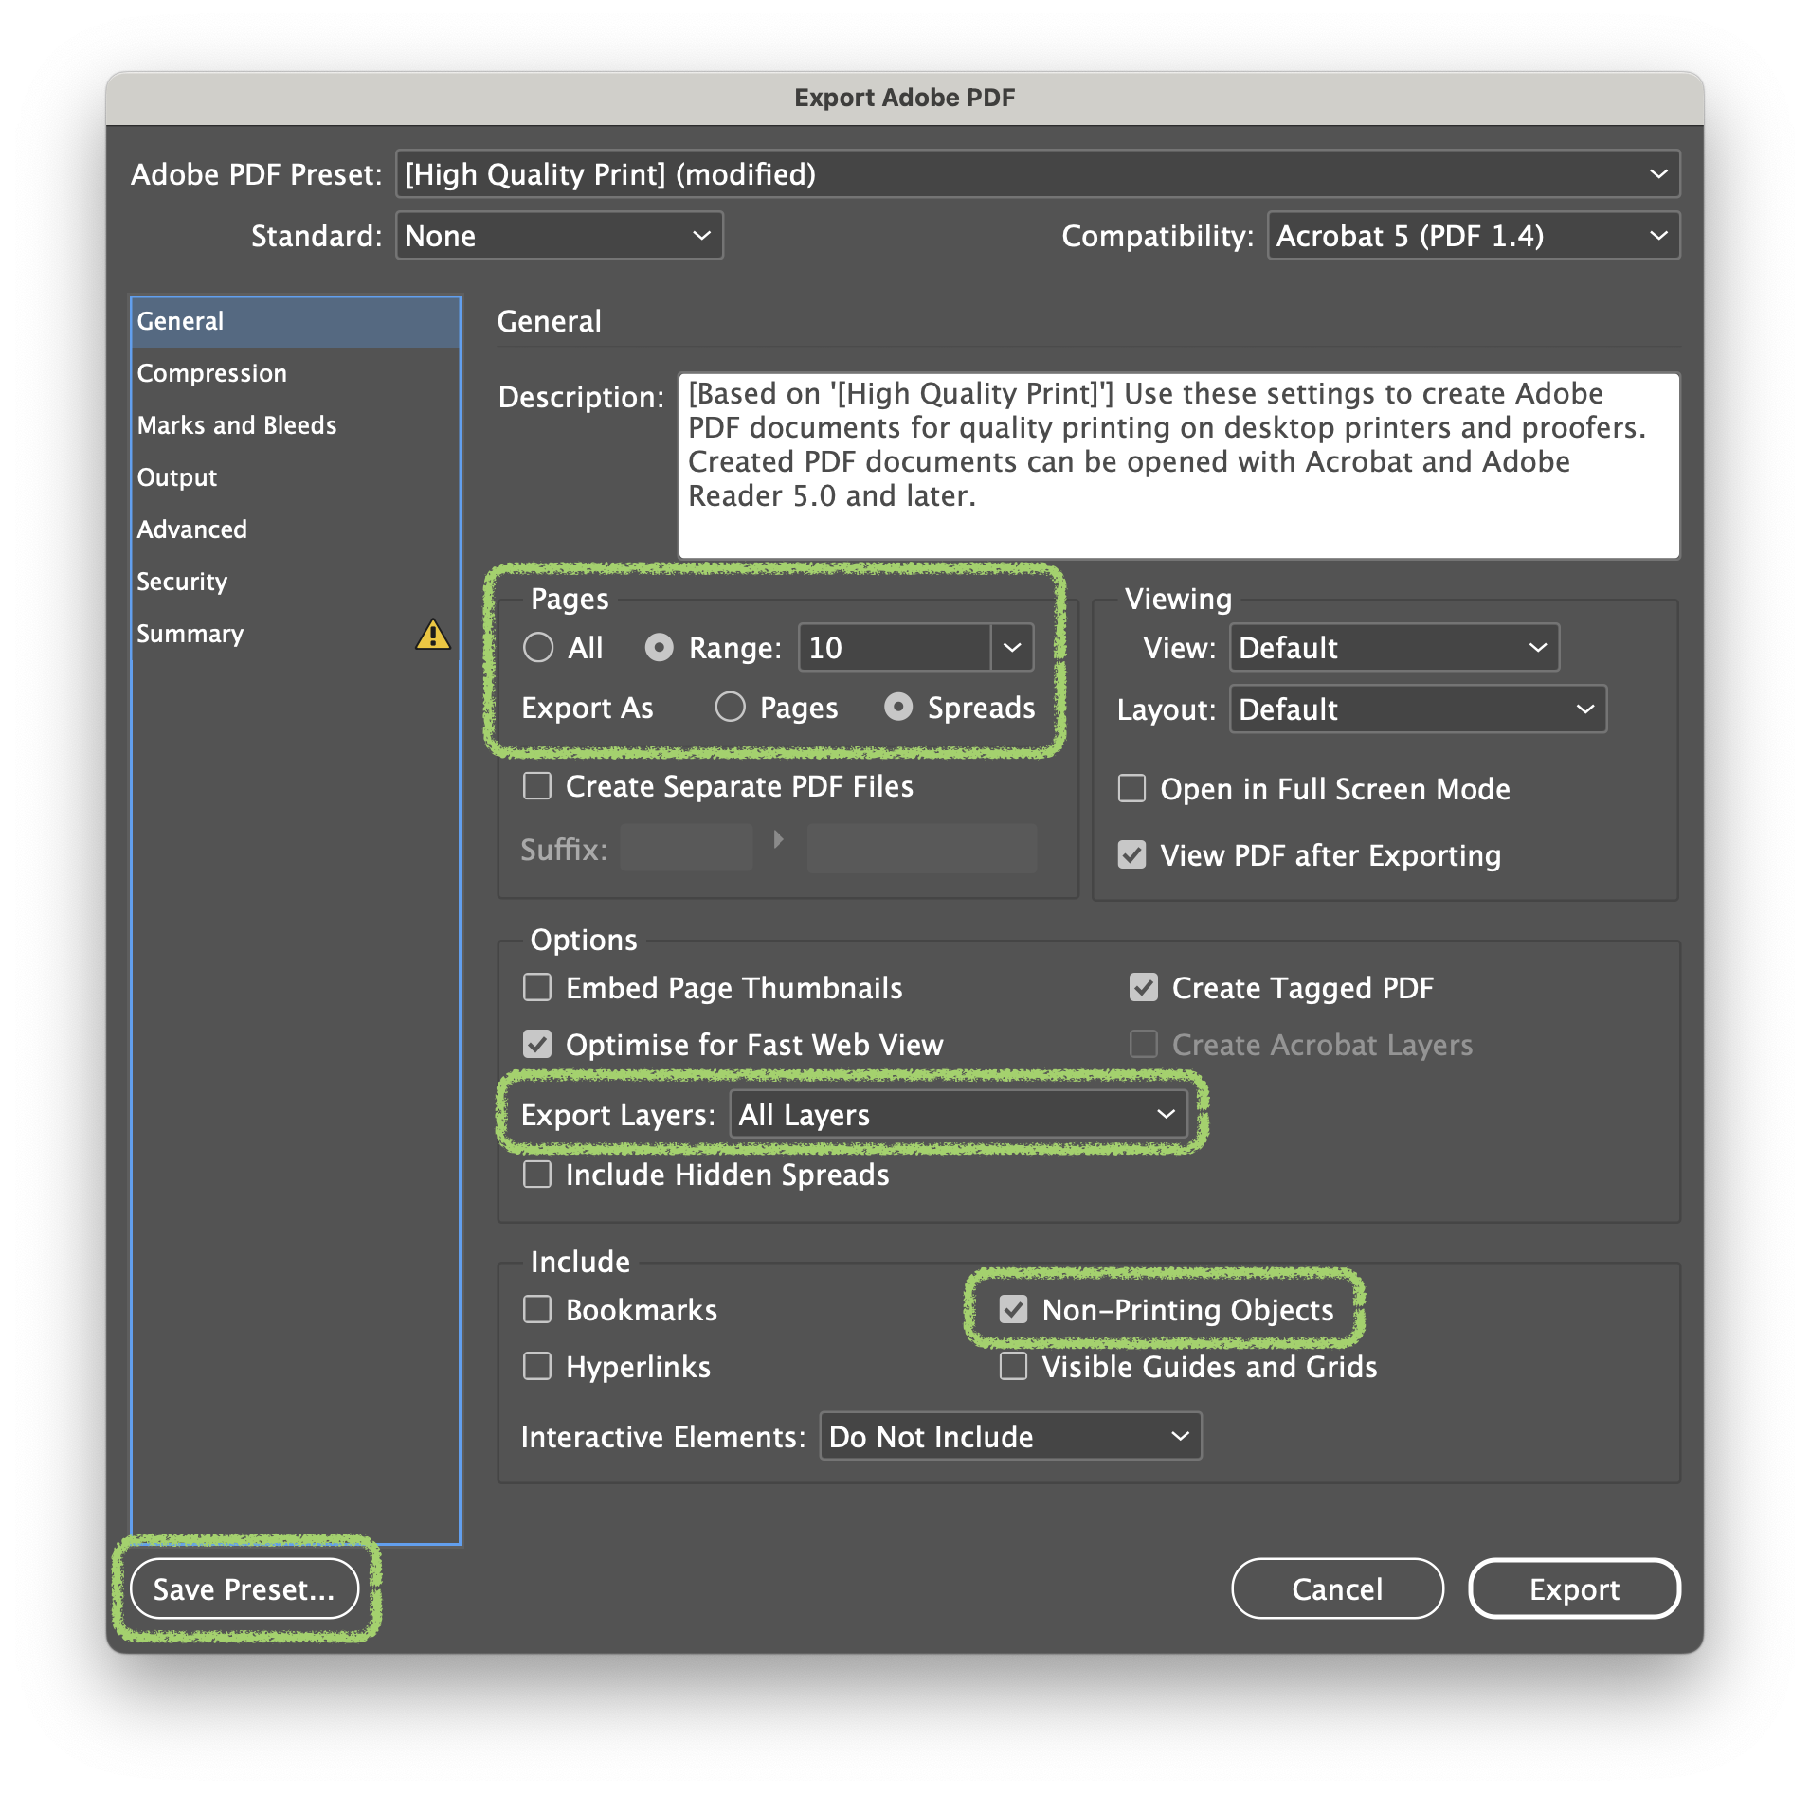Open the Export Layers dropdown
Screen dimensions: 1810x1794
pos(958,1115)
